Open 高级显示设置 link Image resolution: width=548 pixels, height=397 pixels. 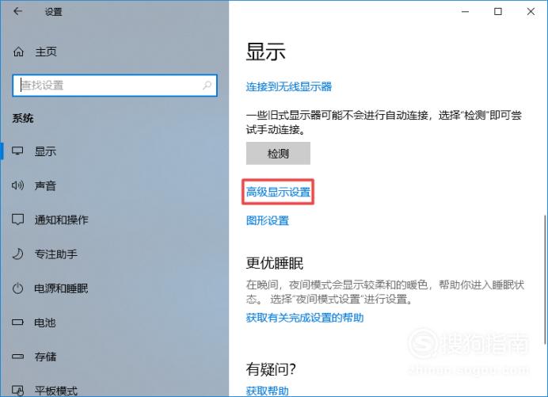278,192
